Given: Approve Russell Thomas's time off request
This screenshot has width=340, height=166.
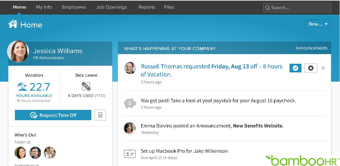Looking at the screenshot, I should 295,68.
